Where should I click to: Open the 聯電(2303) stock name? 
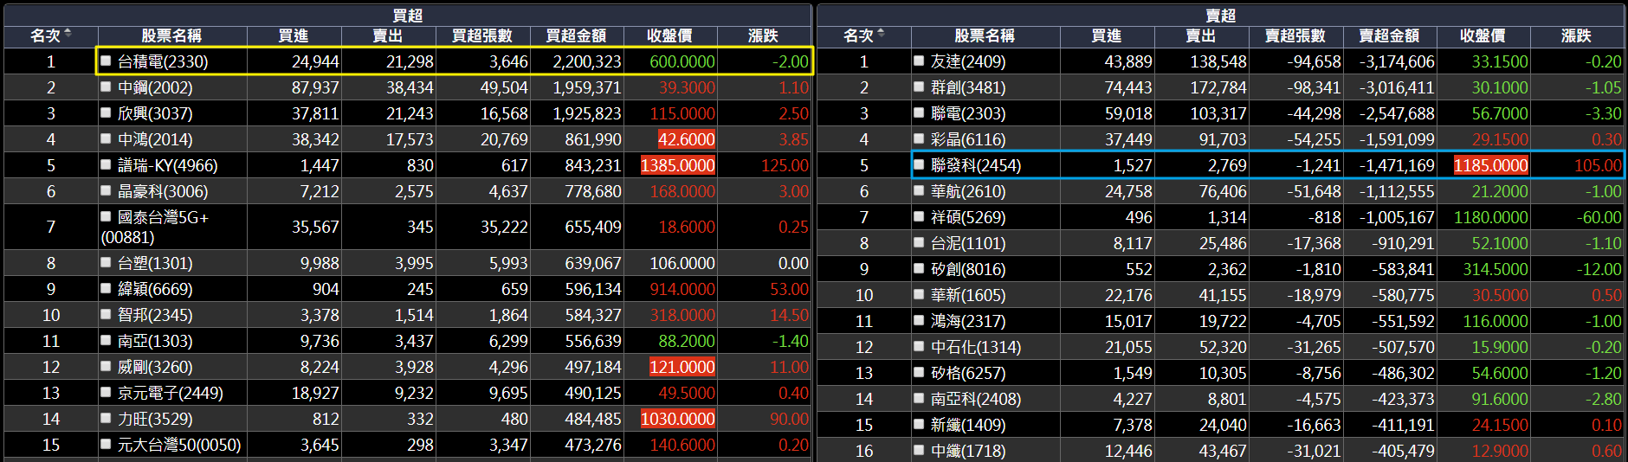(968, 113)
